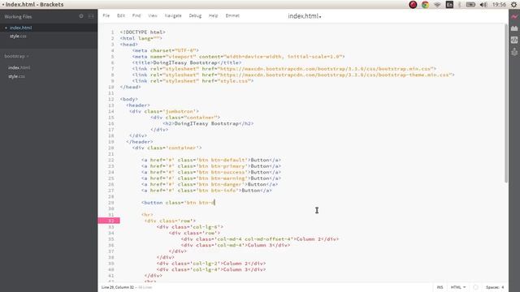Click the bootstrap-theme.min.css link line 8
The height and width of the screenshot is (292, 520).
coord(293,75)
